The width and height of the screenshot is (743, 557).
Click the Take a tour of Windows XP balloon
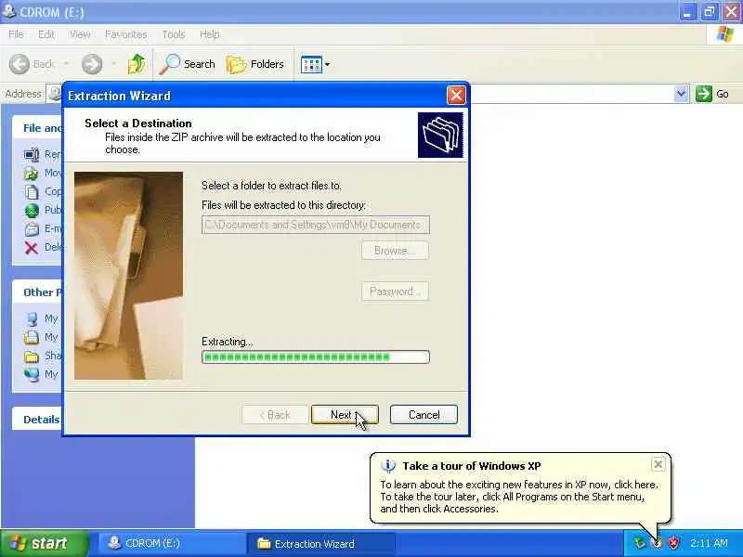tap(520, 487)
